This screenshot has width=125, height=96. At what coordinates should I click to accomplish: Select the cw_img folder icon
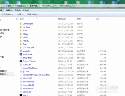[x=21, y=27]
